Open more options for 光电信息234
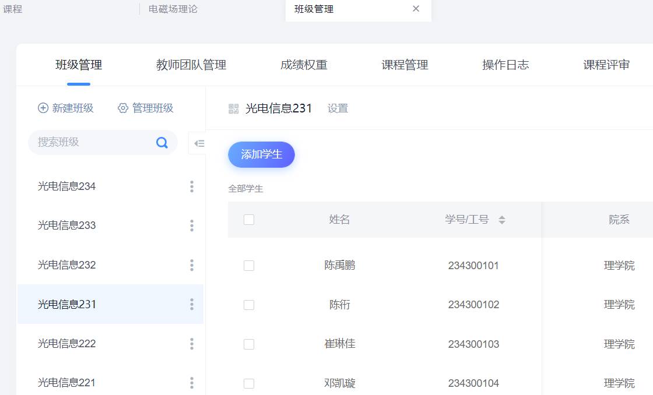The width and height of the screenshot is (653, 395). 191,186
